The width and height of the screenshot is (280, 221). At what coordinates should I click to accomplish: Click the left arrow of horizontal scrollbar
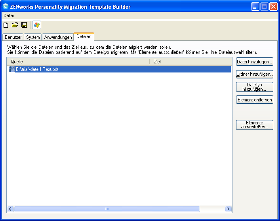(x=10, y=209)
